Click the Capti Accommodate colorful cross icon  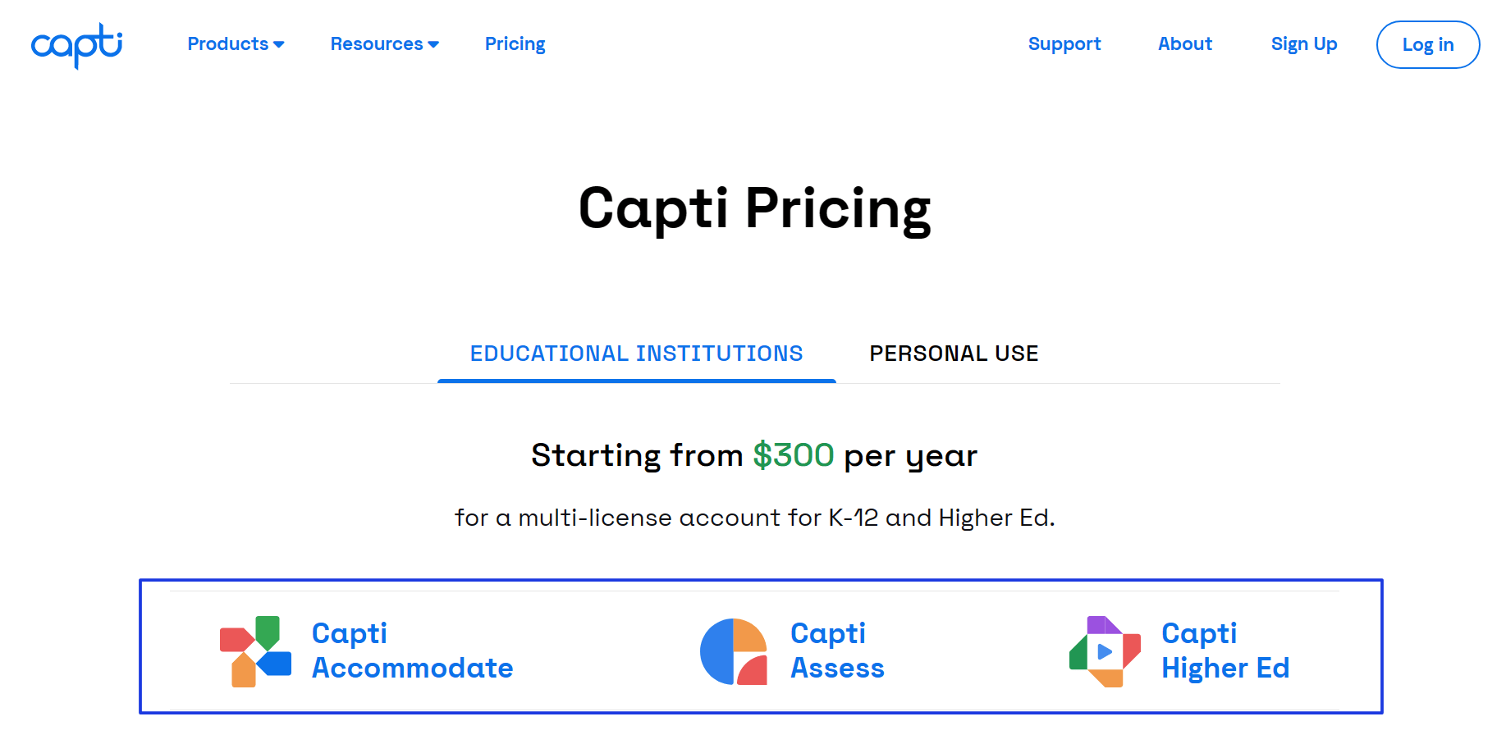[255, 651]
